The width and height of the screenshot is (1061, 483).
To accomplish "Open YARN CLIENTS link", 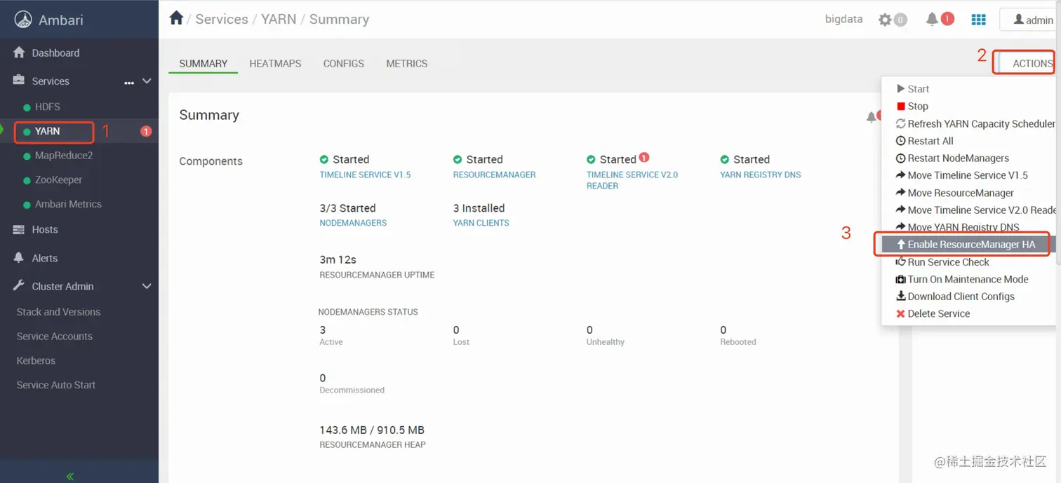I will tap(481, 223).
